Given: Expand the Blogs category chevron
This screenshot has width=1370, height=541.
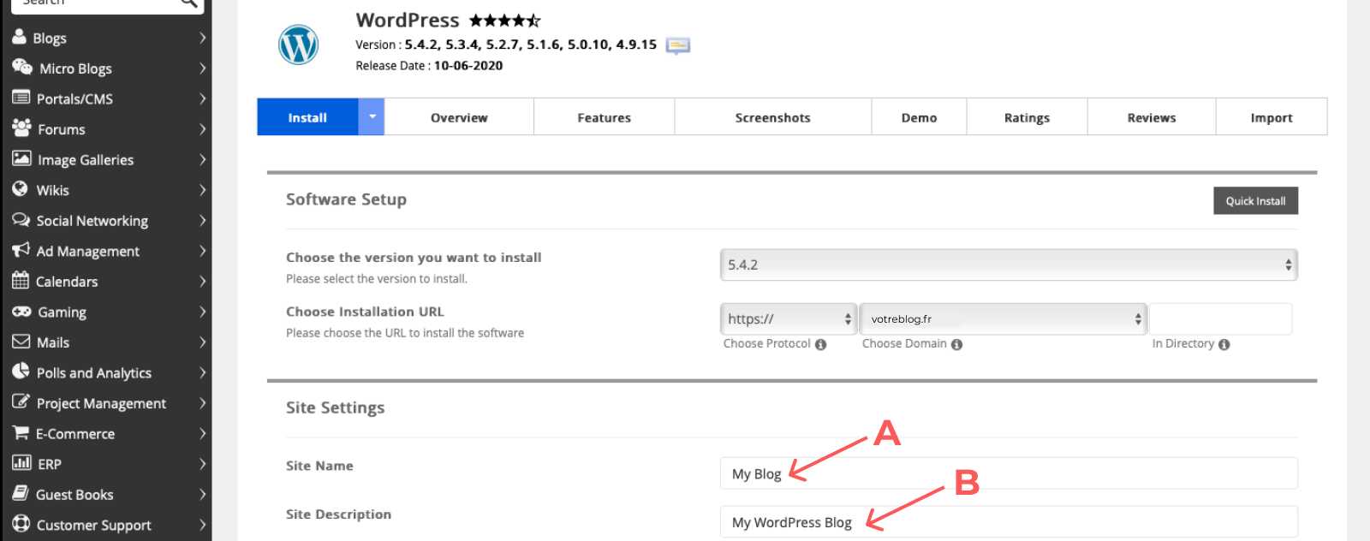Looking at the screenshot, I should 202,38.
